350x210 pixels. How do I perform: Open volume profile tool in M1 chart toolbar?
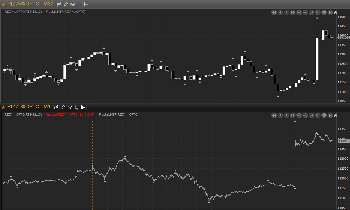click(x=83, y=107)
